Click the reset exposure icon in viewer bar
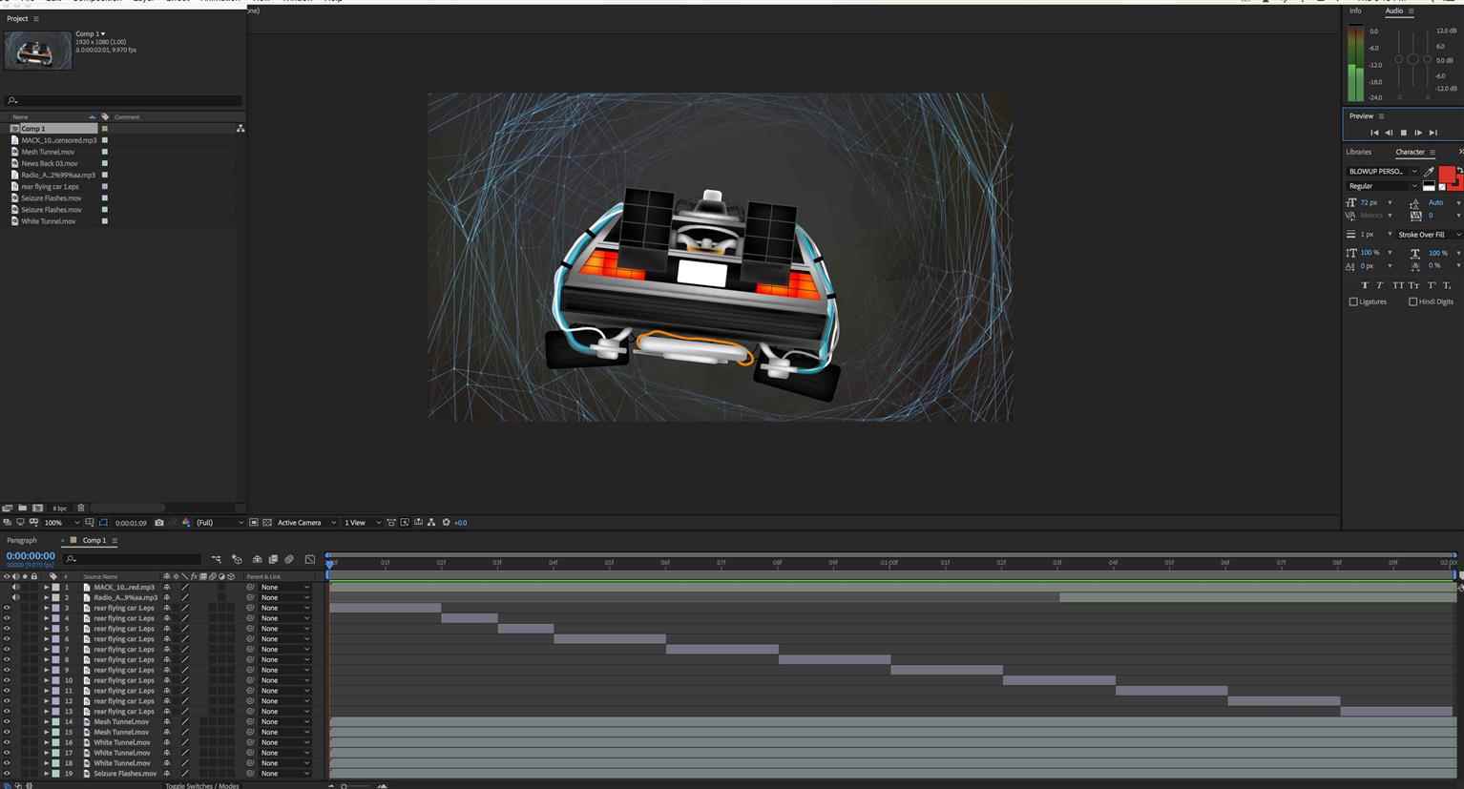This screenshot has height=789, width=1464. (x=446, y=523)
